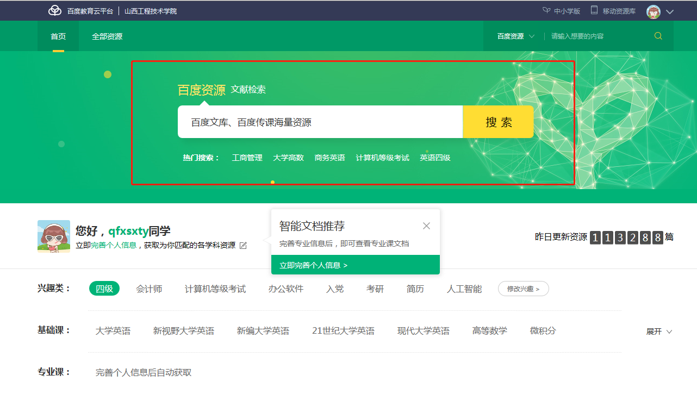
Task: Expand the 基础课 list with 展开
Action: (x=659, y=332)
